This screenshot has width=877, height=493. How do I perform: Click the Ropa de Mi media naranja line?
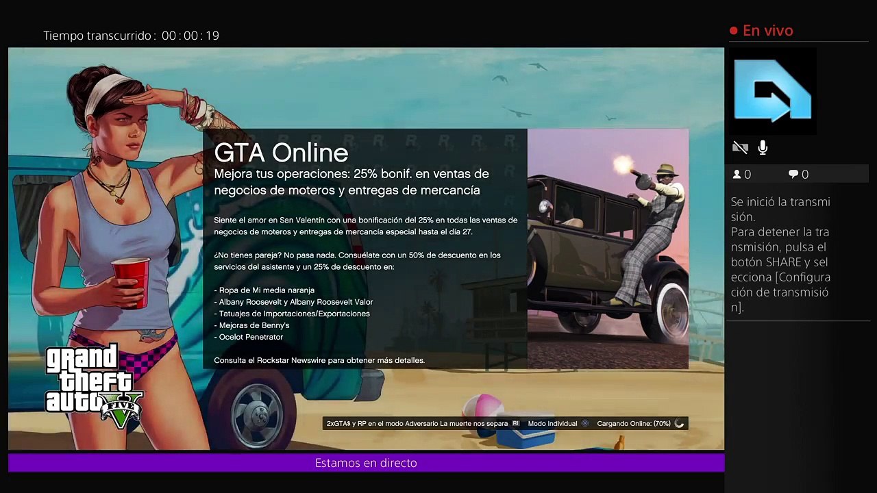(x=264, y=290)
